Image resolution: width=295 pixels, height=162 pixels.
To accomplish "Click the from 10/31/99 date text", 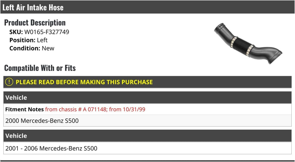I will point(127,109).
